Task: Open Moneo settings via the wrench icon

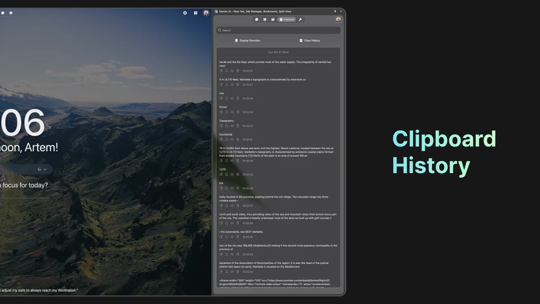Action: tap(300, 19)
